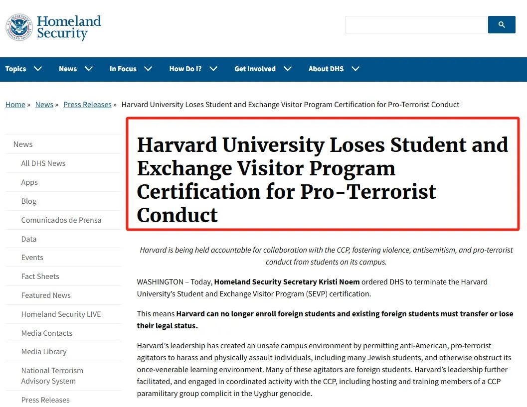Open Comunicados de Prensa sidebar link
The width and height of the screenshot is (527, 407).
click(61, 220)
